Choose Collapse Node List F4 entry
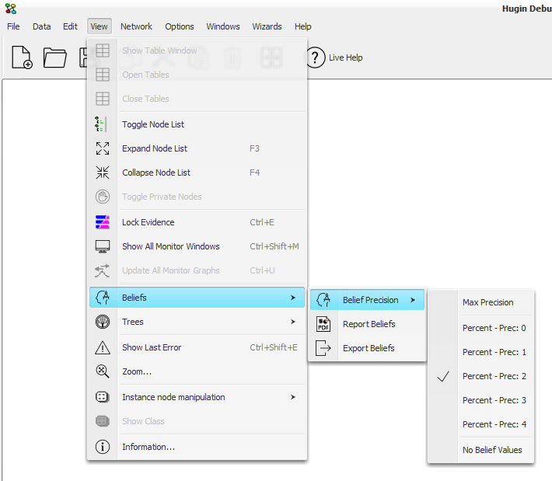 pos(197,173)
